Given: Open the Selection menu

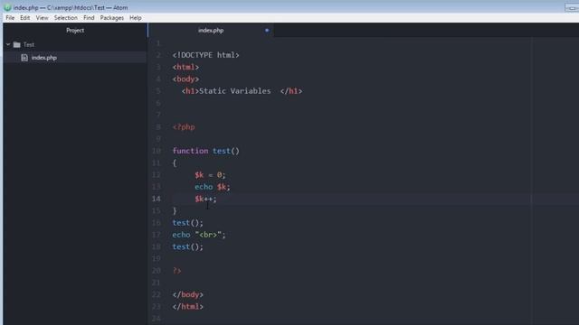Looking at the screenshot, I should click(x=66, y=18).
